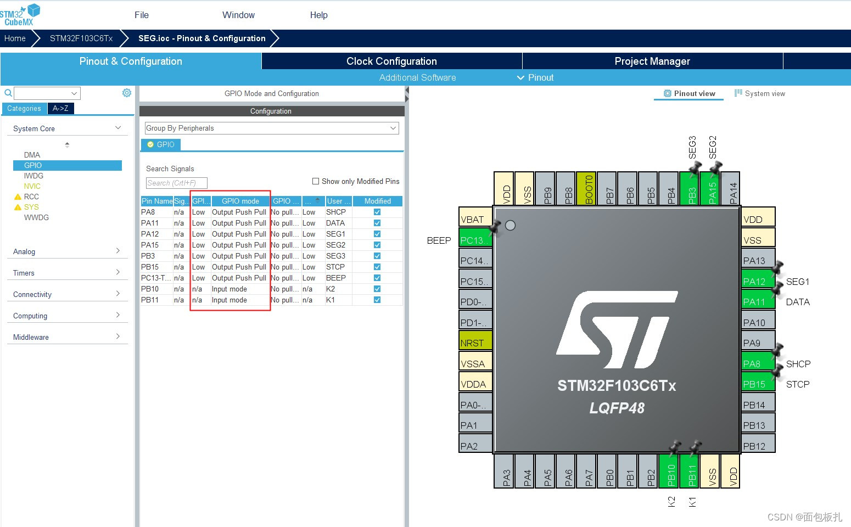The width and height of the screenshot is (851, 527).
Task: Open the File menu
Action: pos(142,15)
